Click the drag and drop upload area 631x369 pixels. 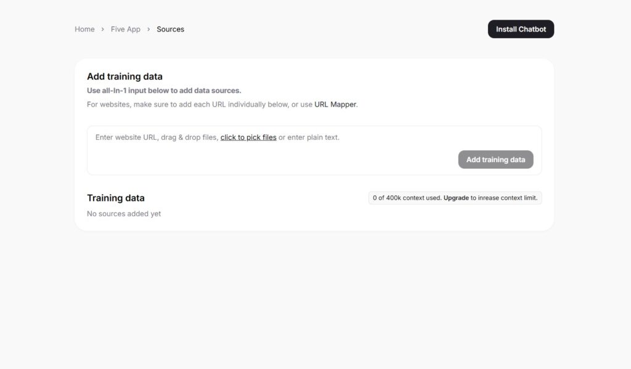pyautogui.click(x=314, y=150)
